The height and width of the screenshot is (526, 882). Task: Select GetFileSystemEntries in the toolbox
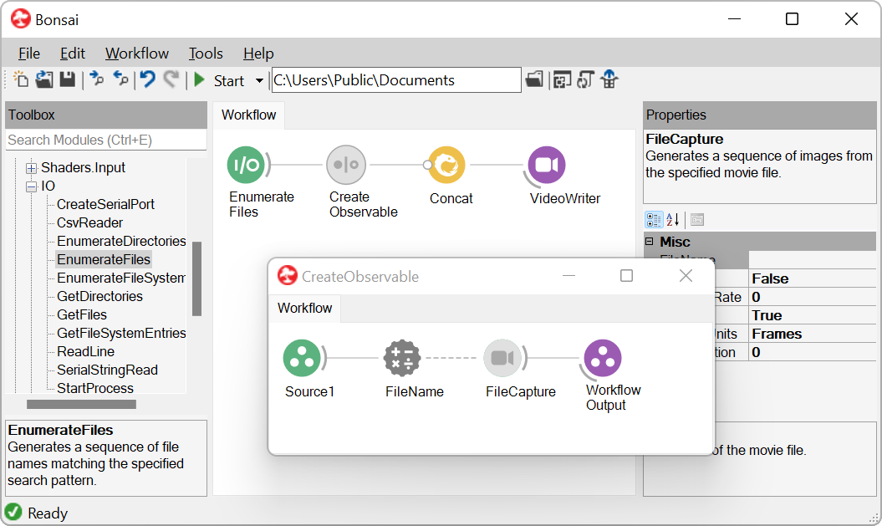[x=121, y=333]
